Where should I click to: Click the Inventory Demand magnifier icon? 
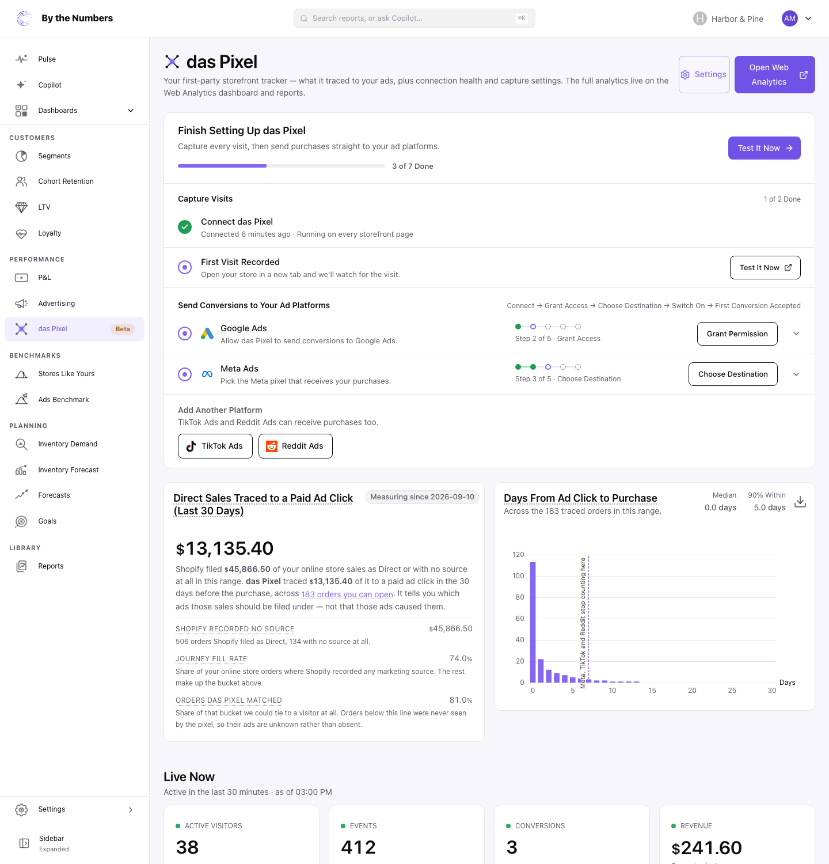pyautogui.click(x=21, y=444)
